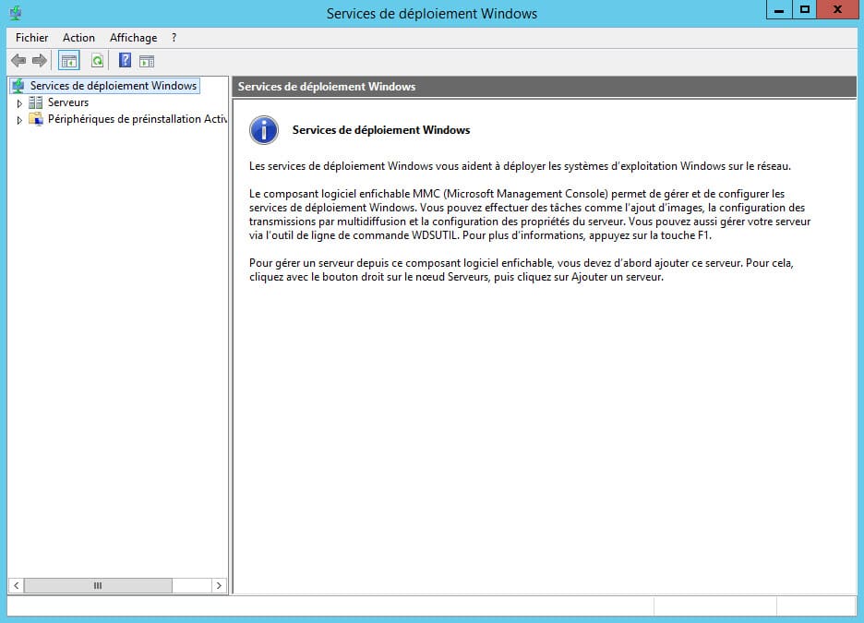Viewport: 864px width, 623px height.
Task: Open the Fichier menu
Action: 32,38
